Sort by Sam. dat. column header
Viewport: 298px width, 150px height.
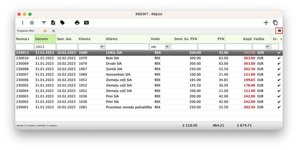pyautogui.click(x=67, y=39)
